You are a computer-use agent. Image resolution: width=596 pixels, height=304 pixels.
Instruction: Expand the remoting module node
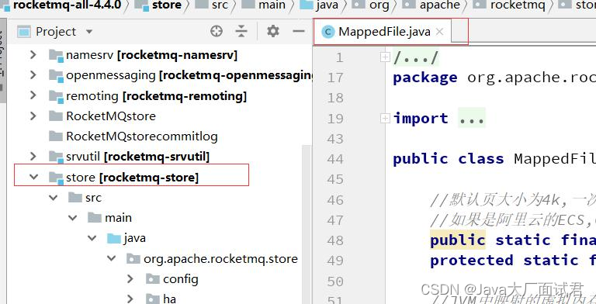pos(33,95)
